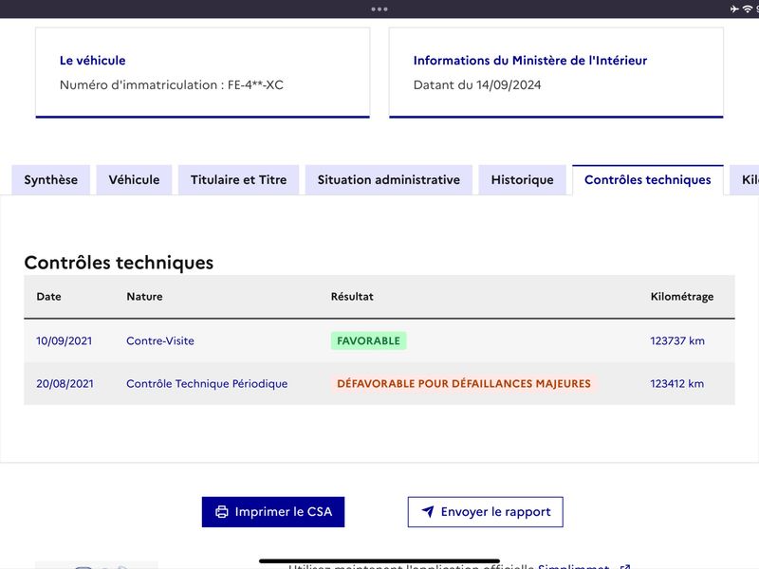
Task: Select the Contrôle Technique Périodique row
Action: (x=379, y=384)
